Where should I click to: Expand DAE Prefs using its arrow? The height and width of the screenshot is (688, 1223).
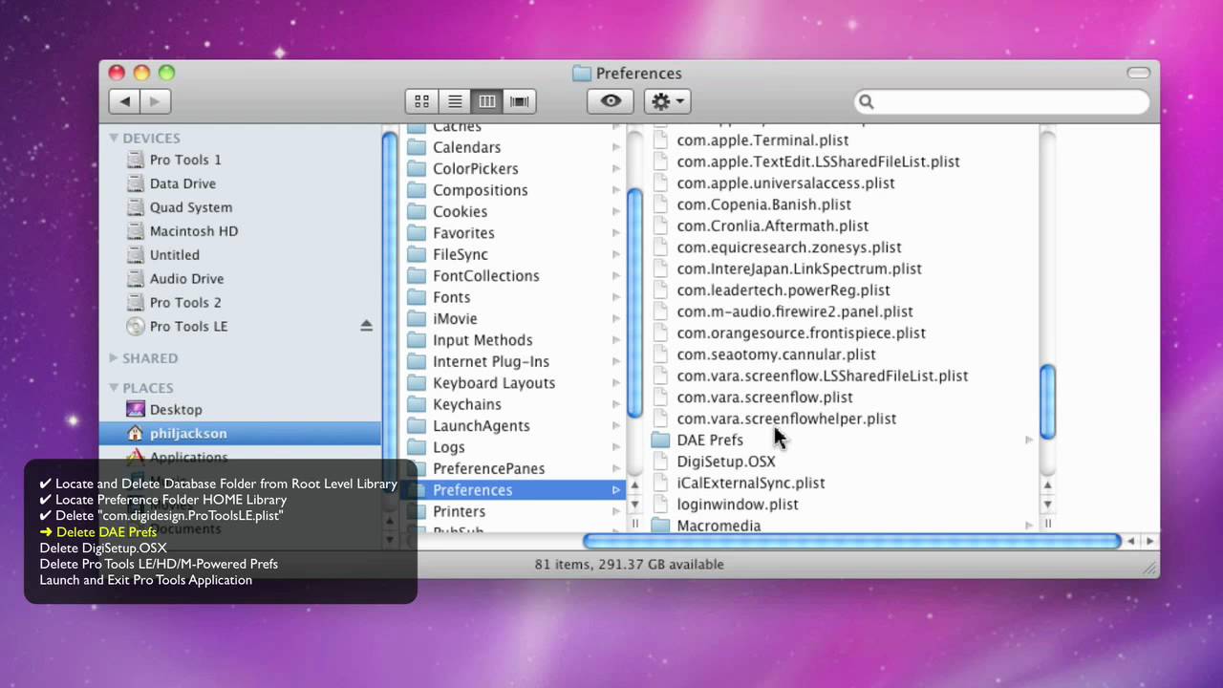pyautogui.click(x=1029, y=441)
